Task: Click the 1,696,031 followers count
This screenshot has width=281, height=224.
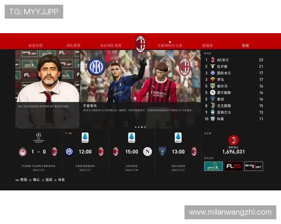Action: tap(234, 152)
